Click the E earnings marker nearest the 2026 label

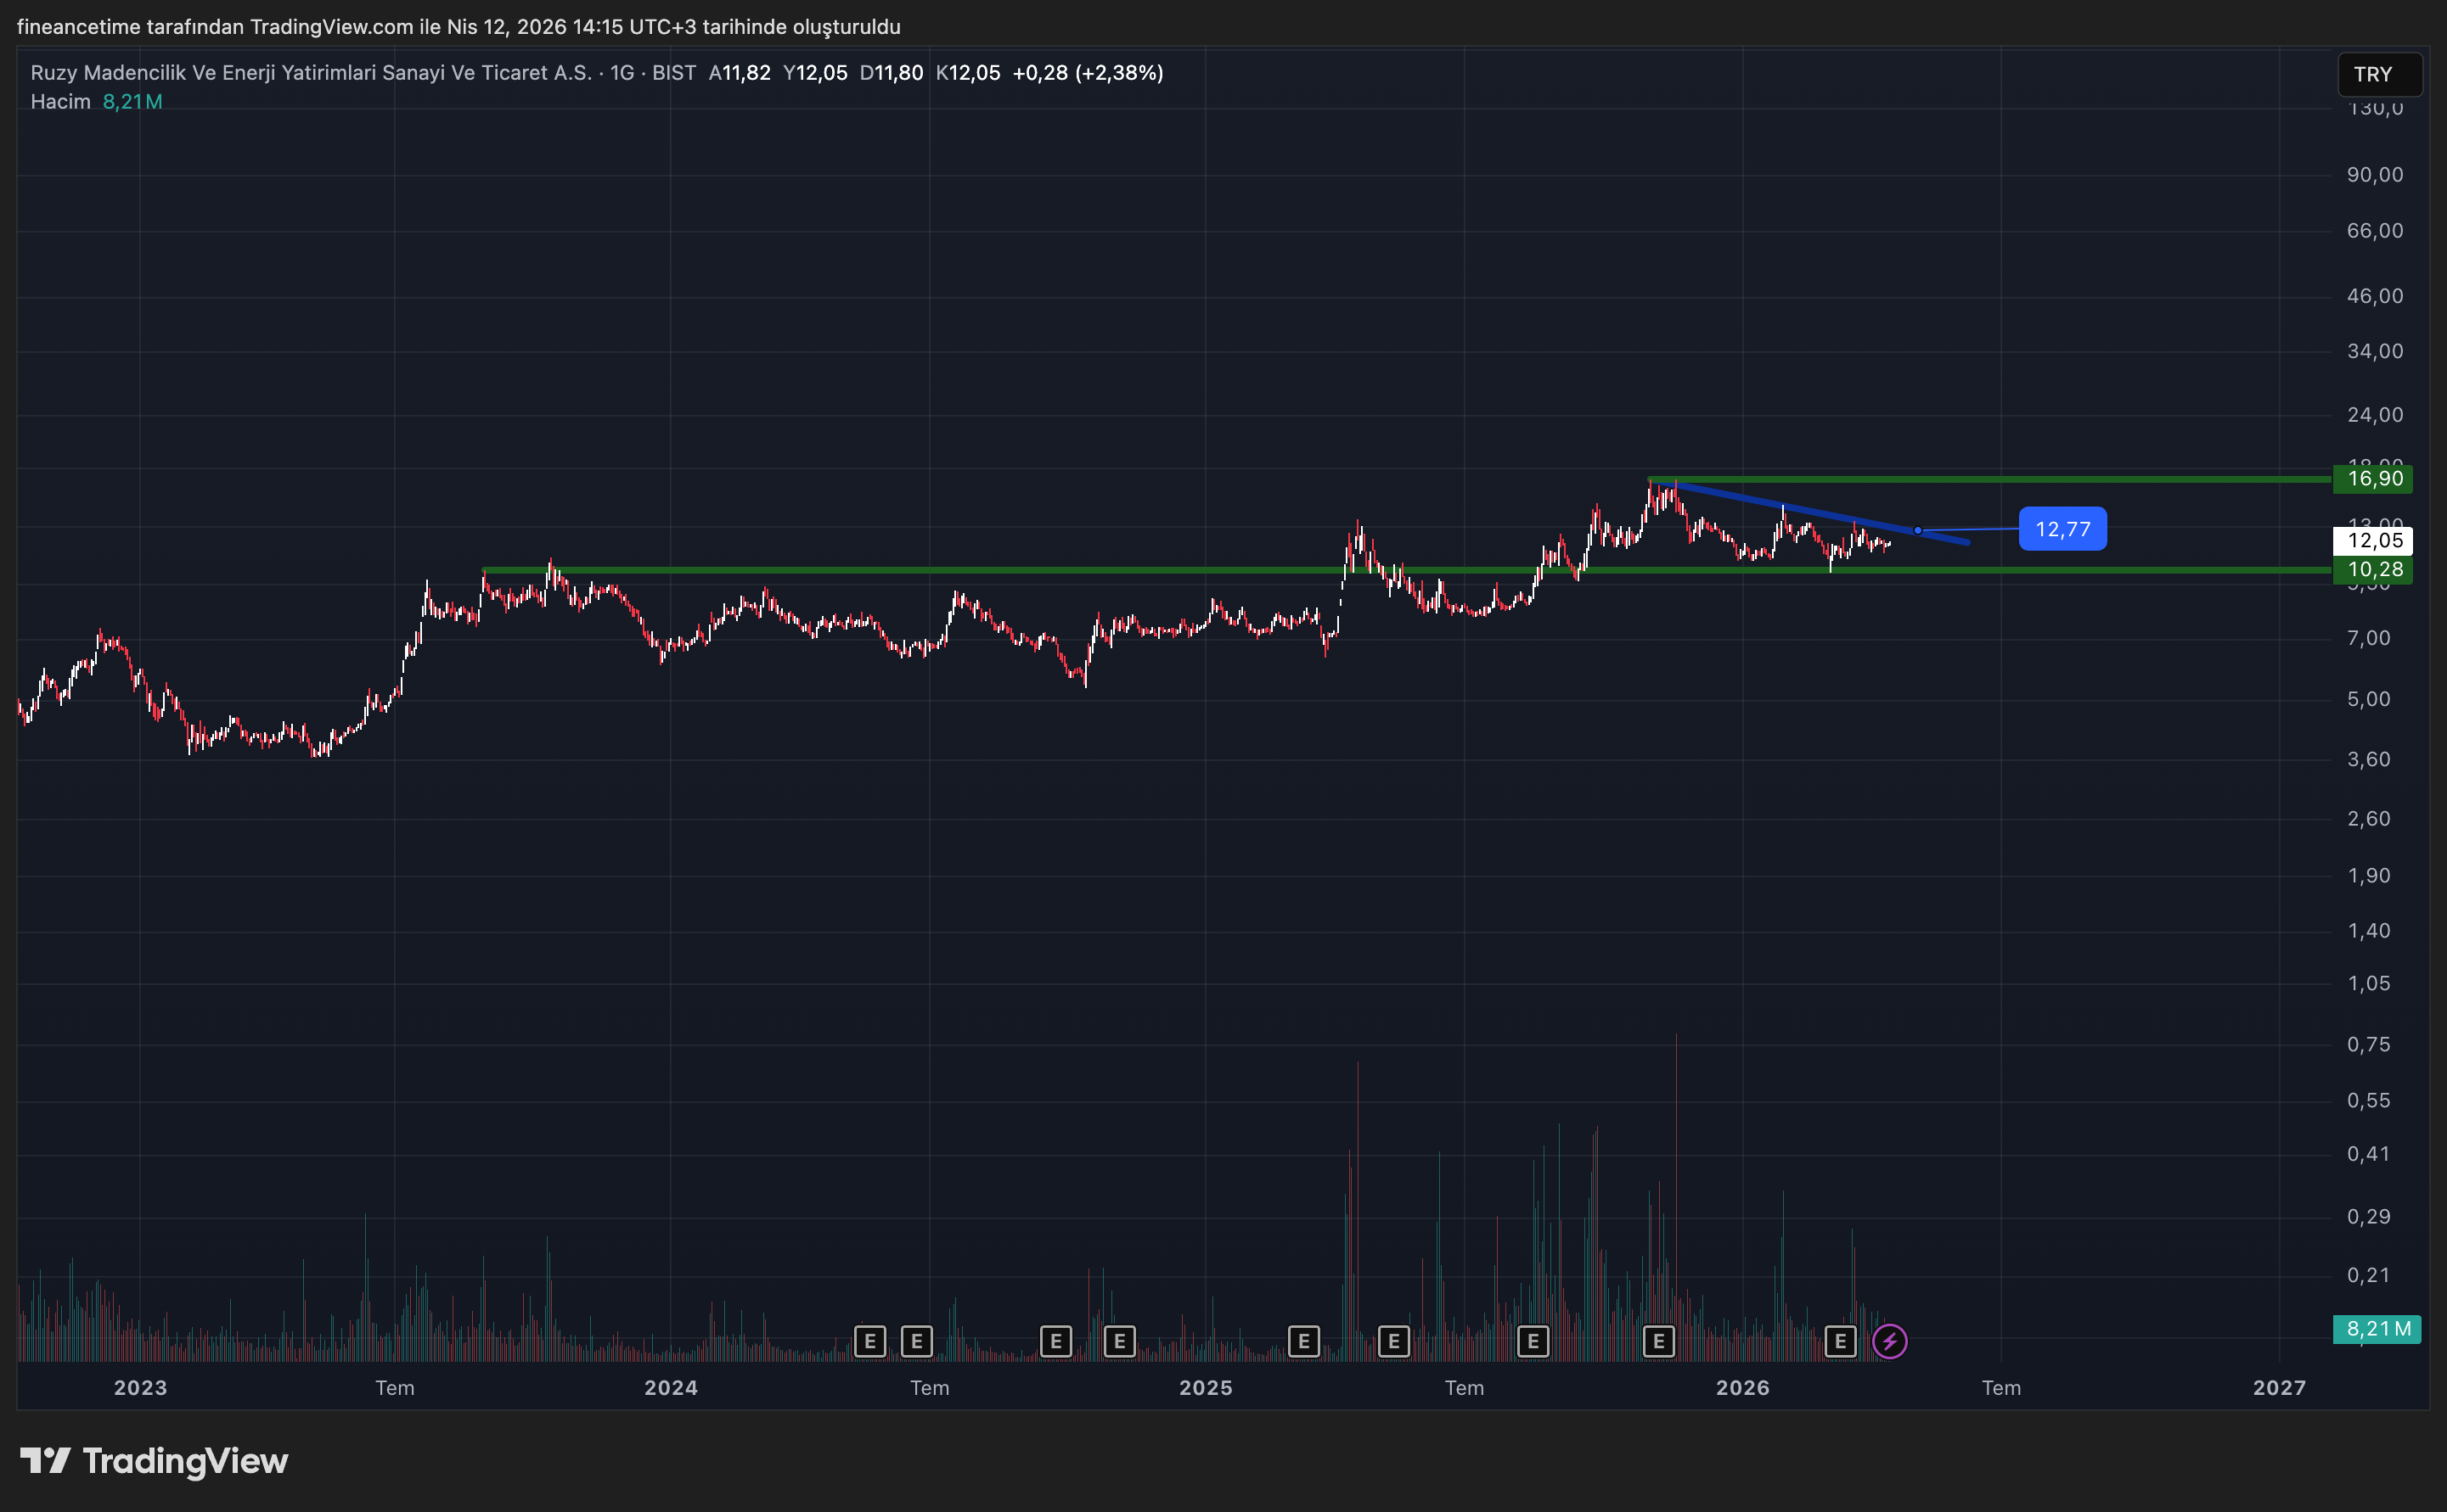[1657, 1341]
